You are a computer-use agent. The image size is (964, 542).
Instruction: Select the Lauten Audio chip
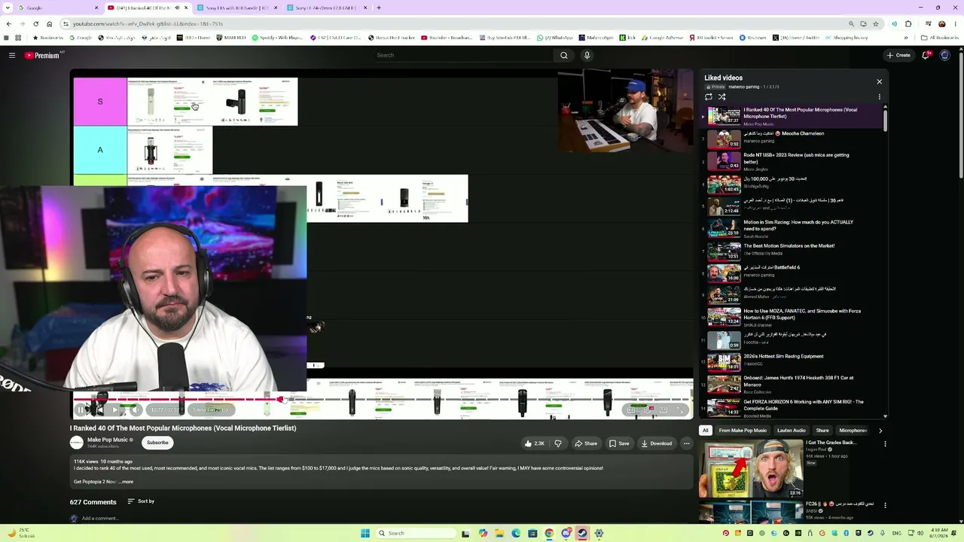791,431
